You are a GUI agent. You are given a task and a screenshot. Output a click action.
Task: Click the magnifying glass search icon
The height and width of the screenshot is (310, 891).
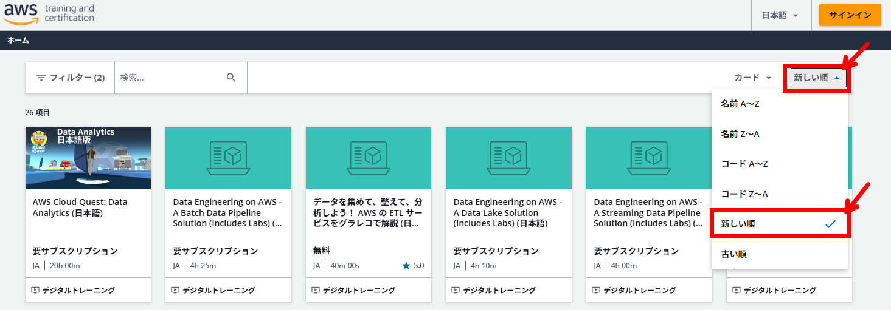231,78
